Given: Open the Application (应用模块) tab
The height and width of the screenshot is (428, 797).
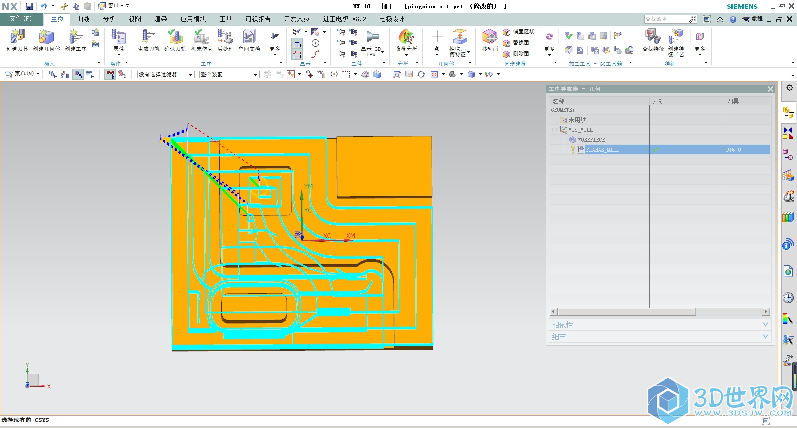Looking at the screenshot, I should coord(193,19).
